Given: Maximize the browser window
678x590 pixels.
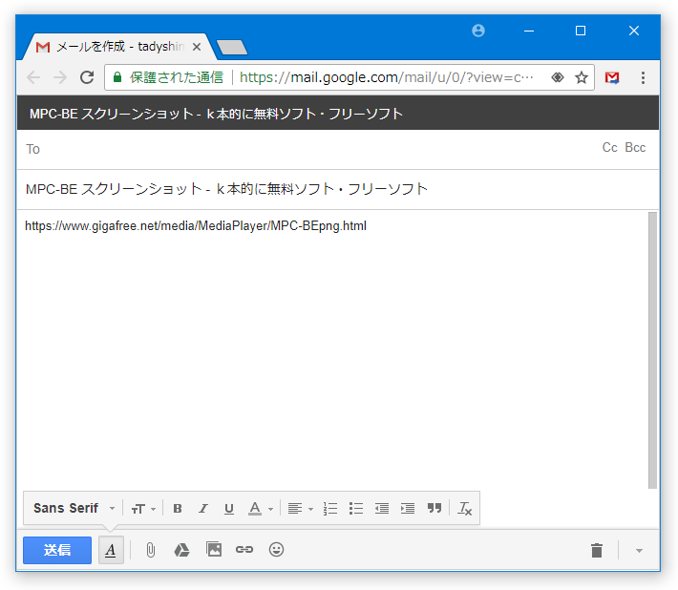Looking at the screenshot, I should [581, 31].
